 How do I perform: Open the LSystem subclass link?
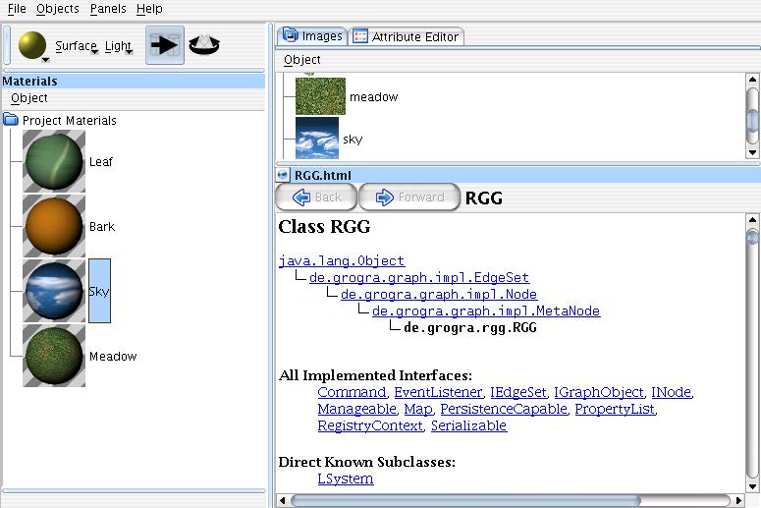[346, 479]
